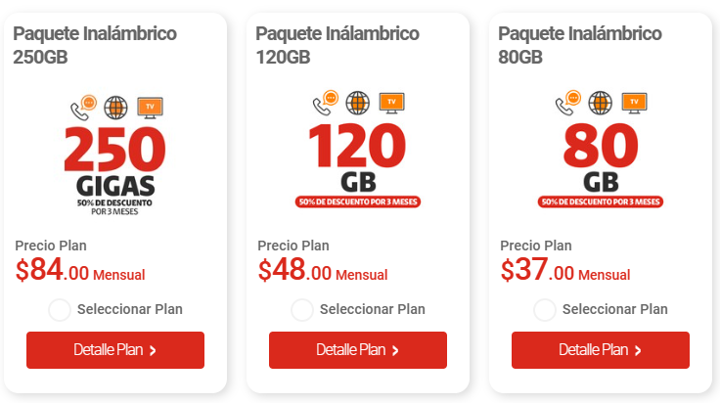Select the $48.00 plan radio button
720x403 pixels.
pyautogui.click(x=302, y=310)
